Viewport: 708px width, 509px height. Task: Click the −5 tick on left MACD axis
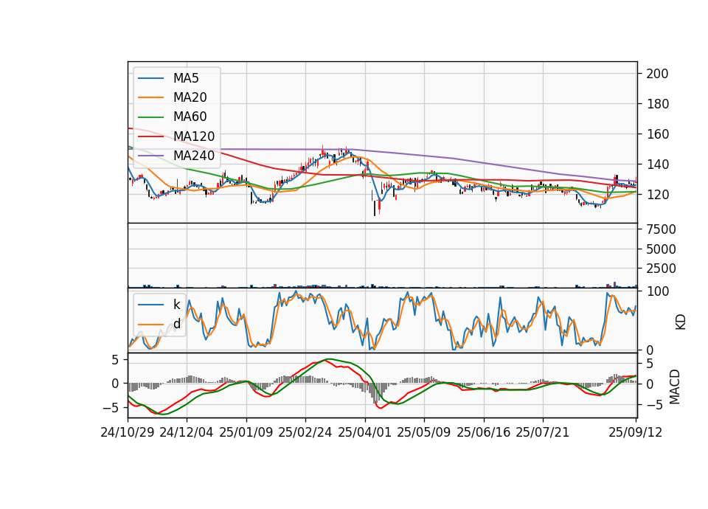pos(111,407)
